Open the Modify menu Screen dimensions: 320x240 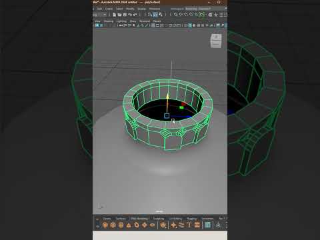[130, 9]
